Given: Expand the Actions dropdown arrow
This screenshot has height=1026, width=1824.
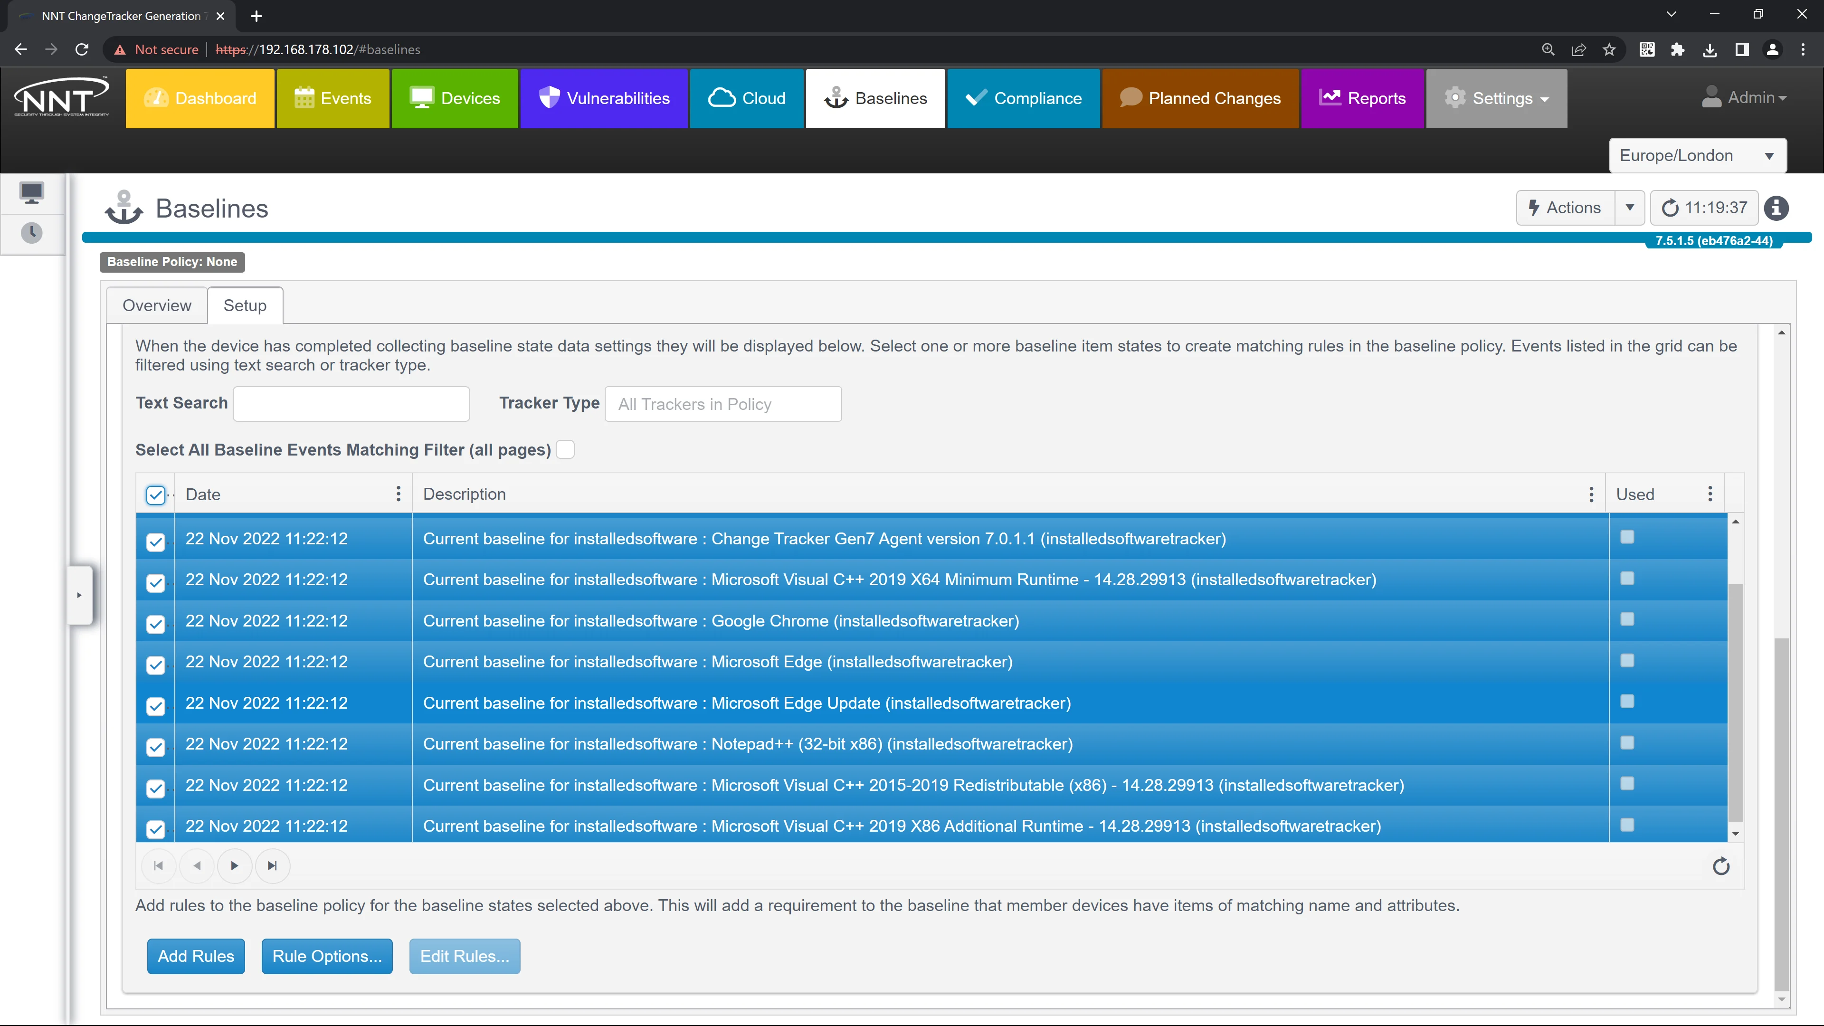Looking at the screenshot, I should click(1630, 208).
